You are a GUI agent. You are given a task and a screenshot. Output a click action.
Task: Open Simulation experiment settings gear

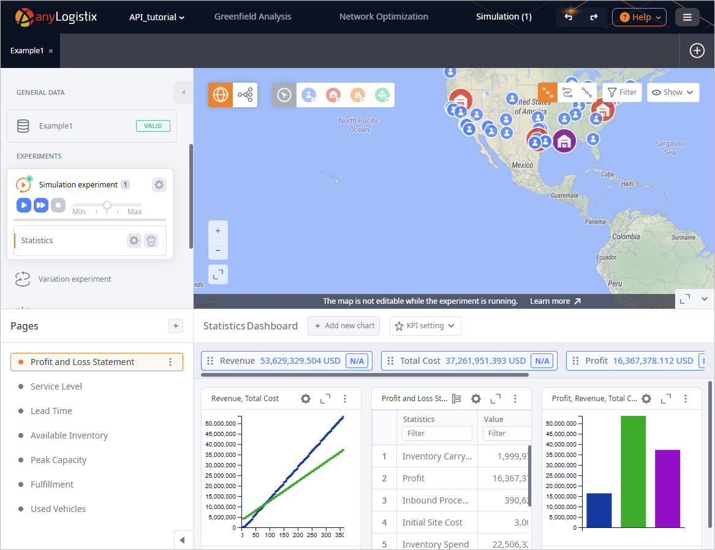tap(159, 184)
